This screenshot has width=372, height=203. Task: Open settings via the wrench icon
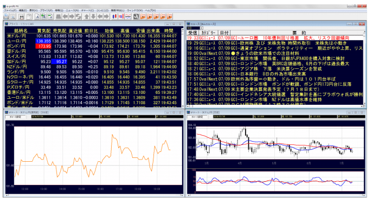[x=136, y=16]
